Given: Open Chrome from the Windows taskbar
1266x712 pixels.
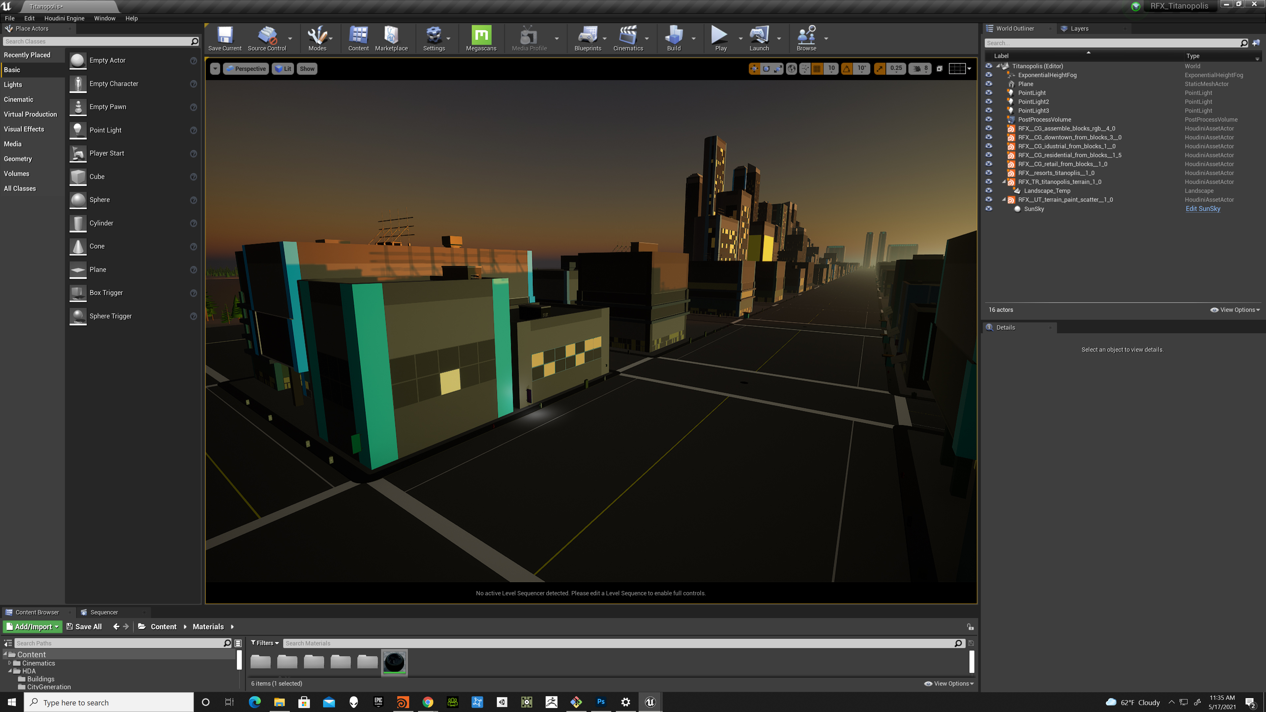Looking at the screenshot, I should pyautogui.click(x=428, y=702).
